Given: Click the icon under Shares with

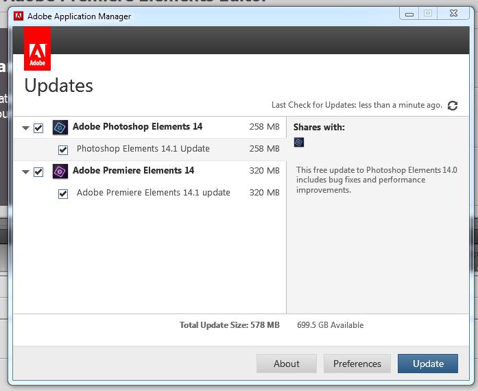Looking at the screenshot, I should click(x=299, y=142).
